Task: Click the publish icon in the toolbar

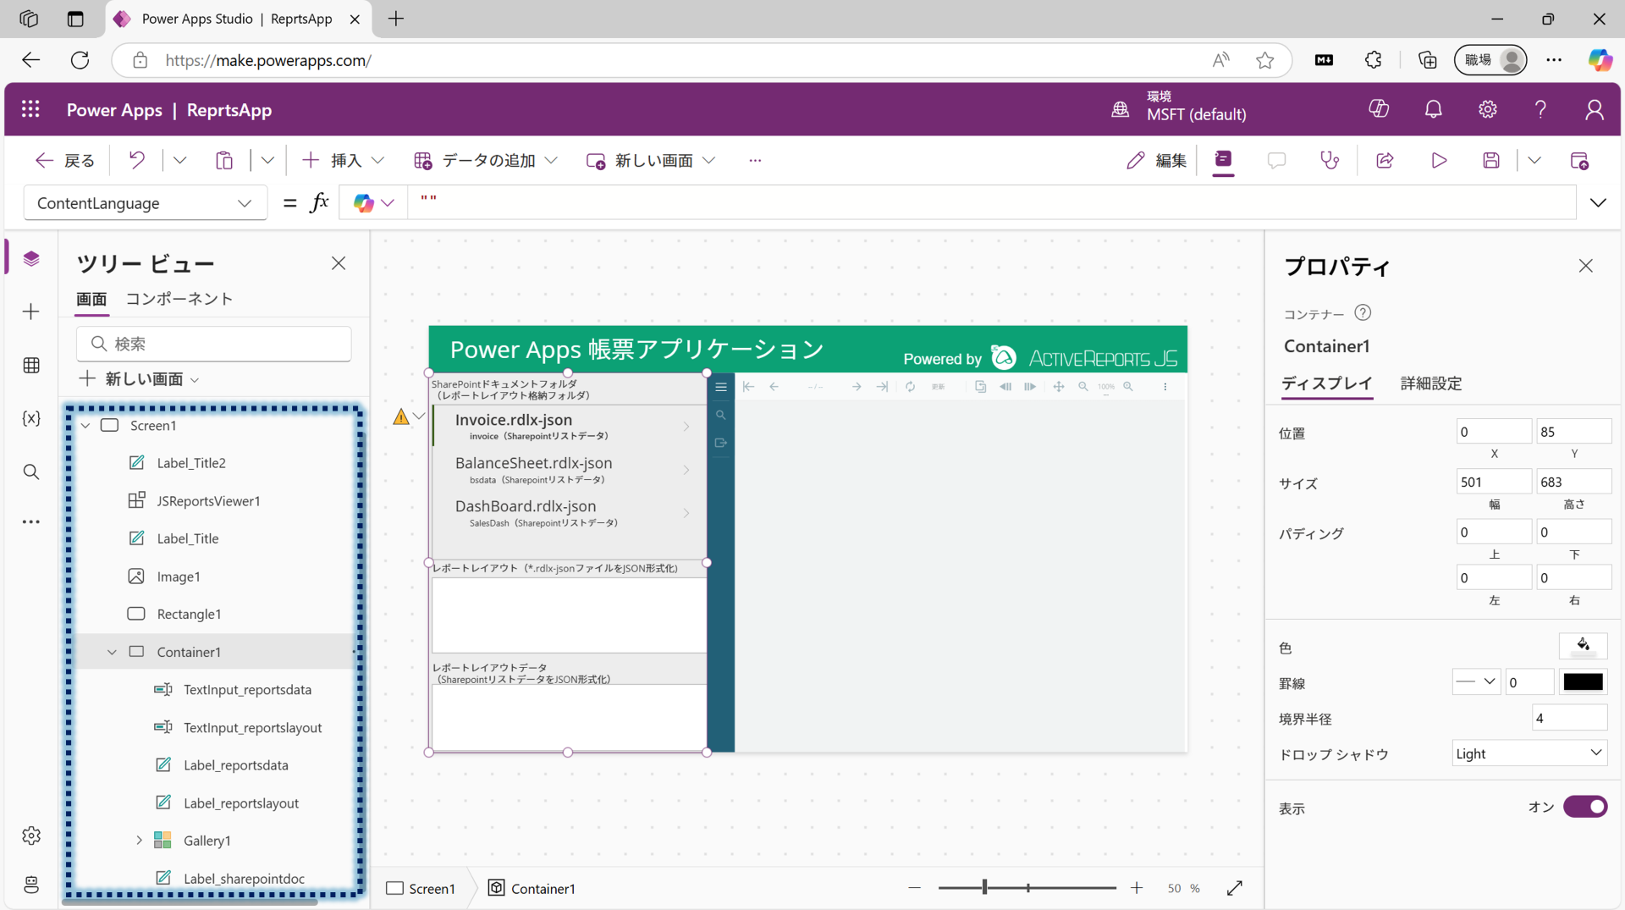Action: coord(1579,160)
